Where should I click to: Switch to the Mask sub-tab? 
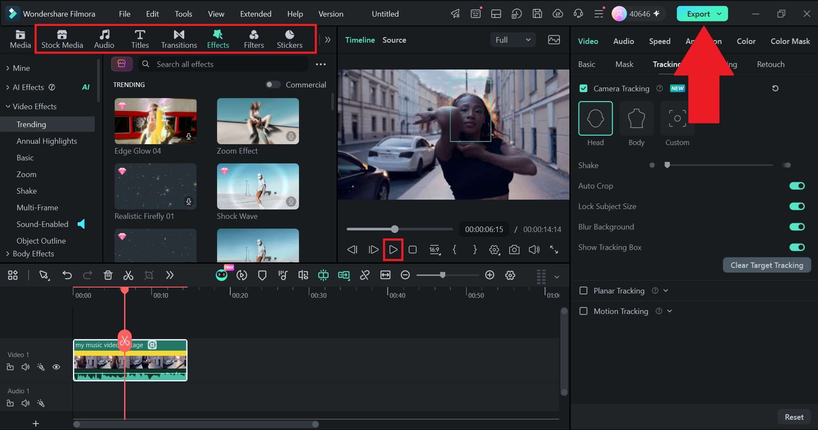pos(624,64)
